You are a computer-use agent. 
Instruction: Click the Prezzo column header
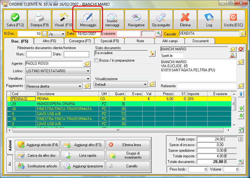tap(164, 94)
